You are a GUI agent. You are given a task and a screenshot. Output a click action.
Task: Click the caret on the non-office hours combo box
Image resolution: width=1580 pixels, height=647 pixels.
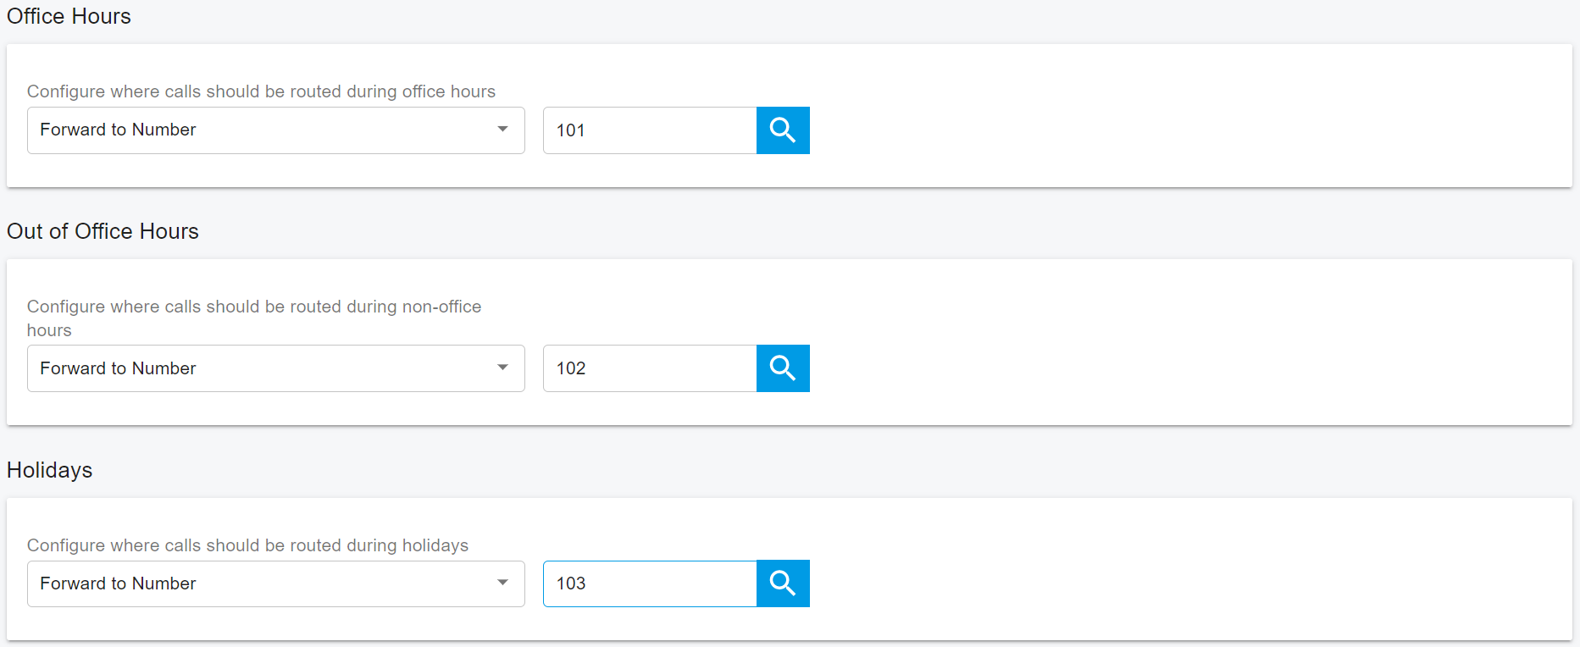point(503,368)
